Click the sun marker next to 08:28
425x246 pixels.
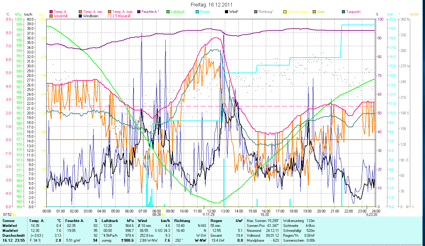coord(163,214)
